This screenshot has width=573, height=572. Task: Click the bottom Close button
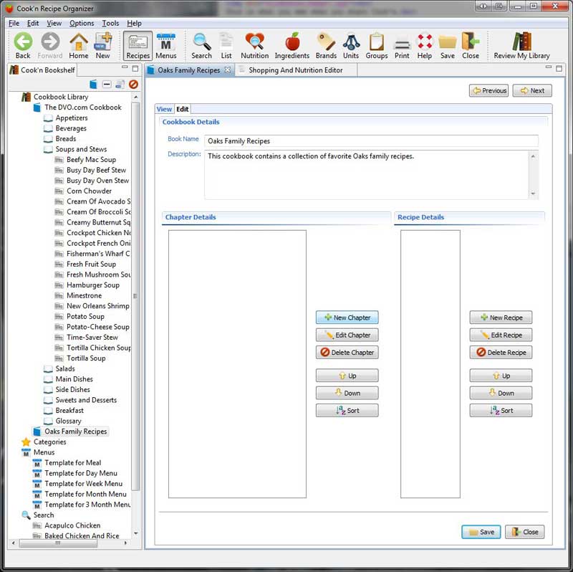[x=524, y=532]
